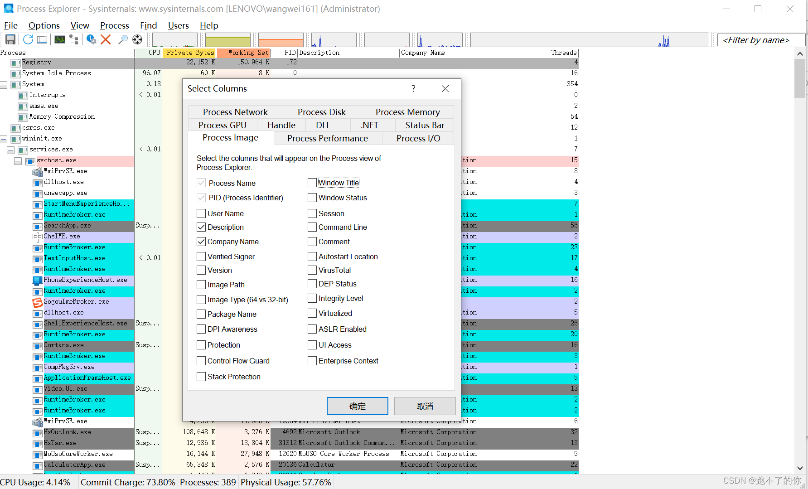Collapse the System tree node
The width and height of the screenshot is (808, 489).
point(4,85)
